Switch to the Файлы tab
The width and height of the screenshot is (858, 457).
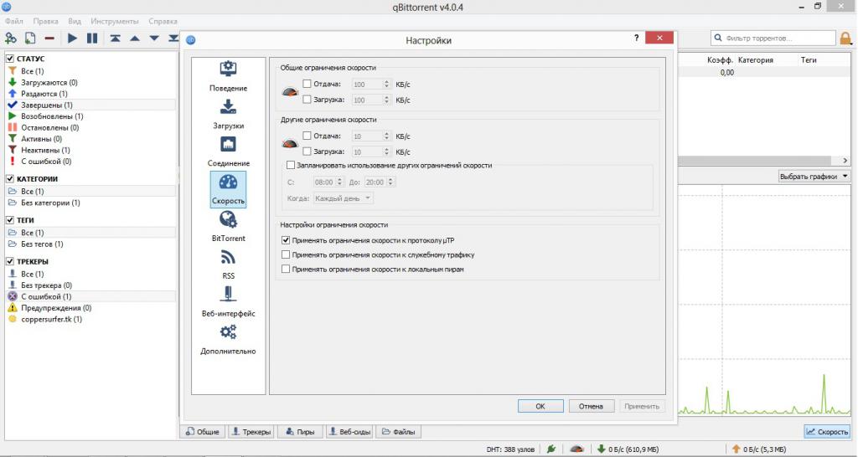tap(398, 432)
